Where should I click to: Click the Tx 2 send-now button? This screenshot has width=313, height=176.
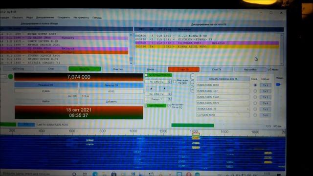(x=265, y=91)
